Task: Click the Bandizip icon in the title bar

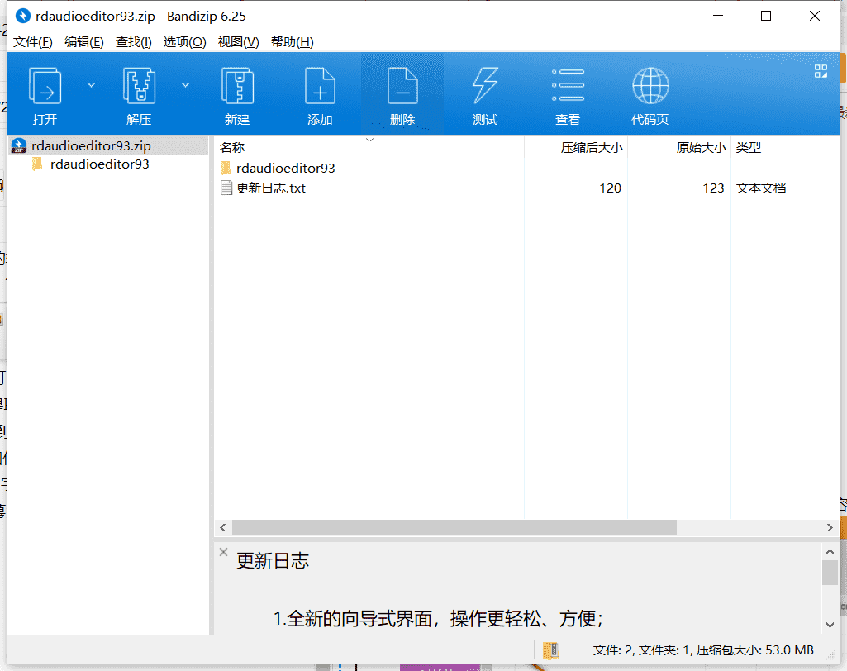Action: (x=22, y=17)
